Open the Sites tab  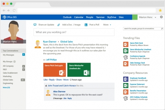[x=121, y=17]
